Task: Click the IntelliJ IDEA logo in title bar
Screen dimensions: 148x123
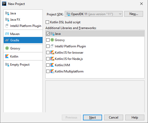Action: pyautogui.click(x=4, y=4)
